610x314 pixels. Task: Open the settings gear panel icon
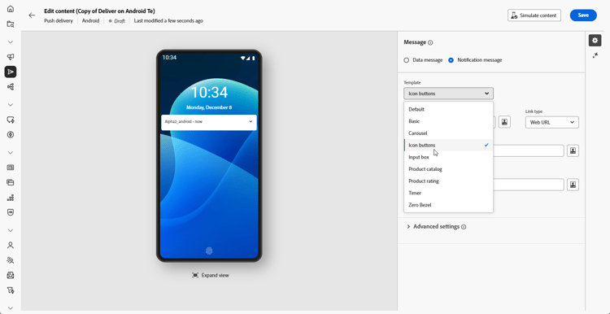pyautogui.click(x=595, y=41)
